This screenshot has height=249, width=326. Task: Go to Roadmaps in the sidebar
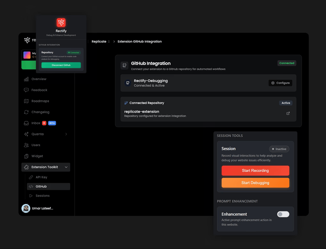click(x=46, y=101)
